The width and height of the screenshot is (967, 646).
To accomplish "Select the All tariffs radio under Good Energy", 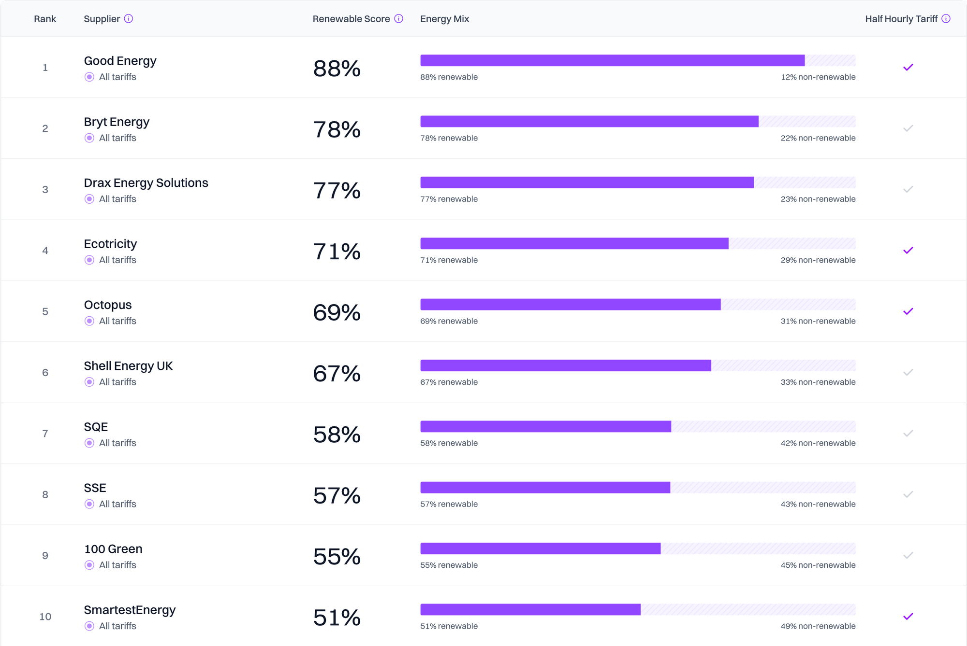I will pos(89,77).
